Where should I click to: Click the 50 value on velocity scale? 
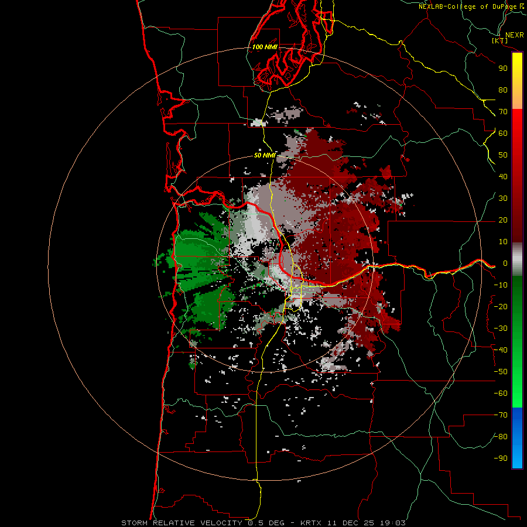503,155
